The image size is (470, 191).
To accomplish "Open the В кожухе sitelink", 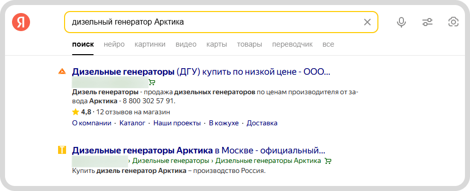I will [x=224, y=123].
